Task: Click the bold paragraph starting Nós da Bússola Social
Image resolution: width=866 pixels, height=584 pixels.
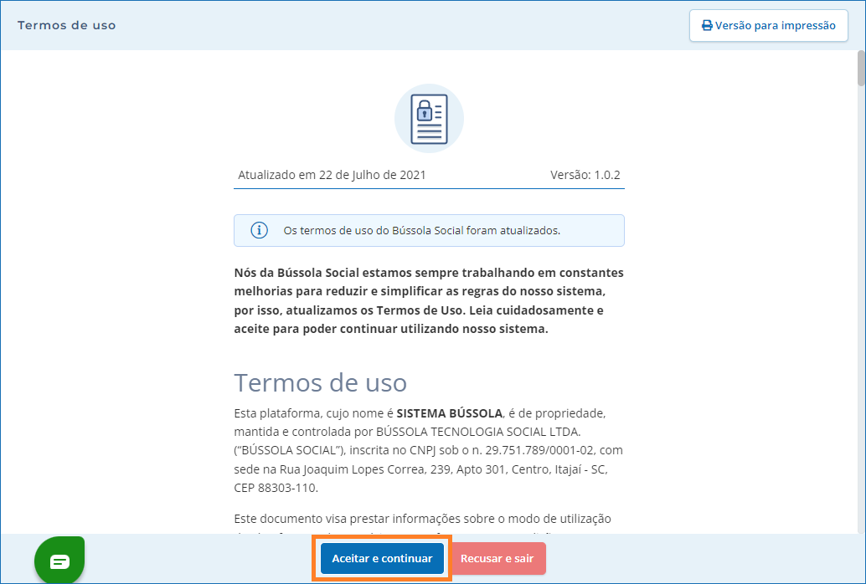Action: pos(429,301)
